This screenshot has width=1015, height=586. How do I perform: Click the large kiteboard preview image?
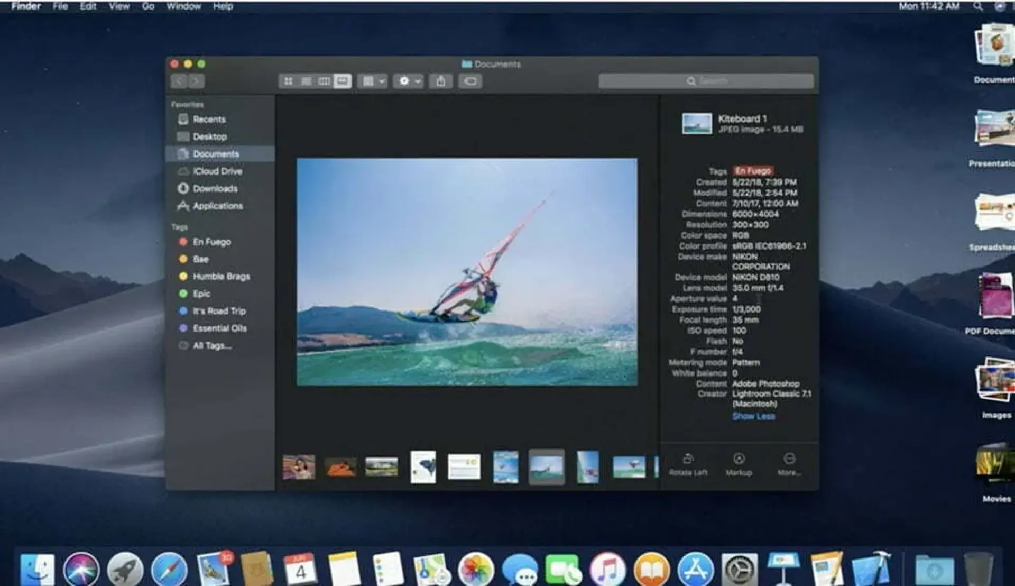pos(467,272)
